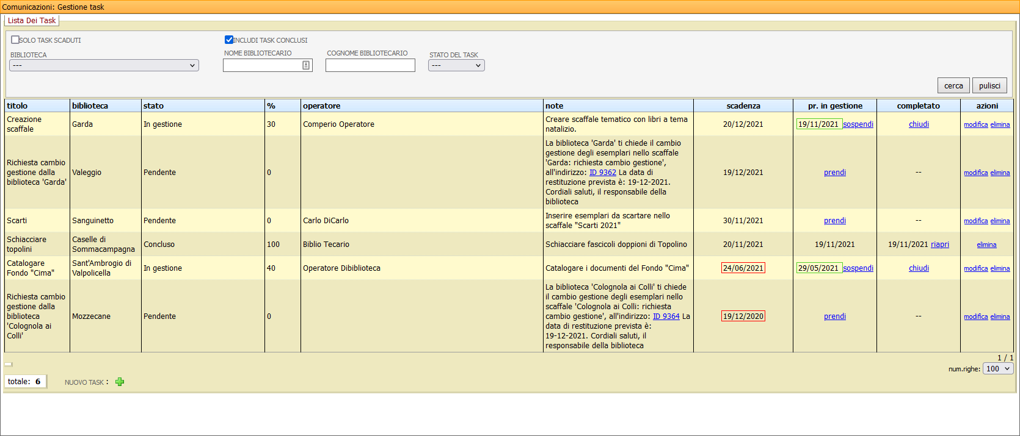Change num.righe dropdown value
Image resolution: width=1020 pixels, height=436 pixels.
[x=998, y=368]
